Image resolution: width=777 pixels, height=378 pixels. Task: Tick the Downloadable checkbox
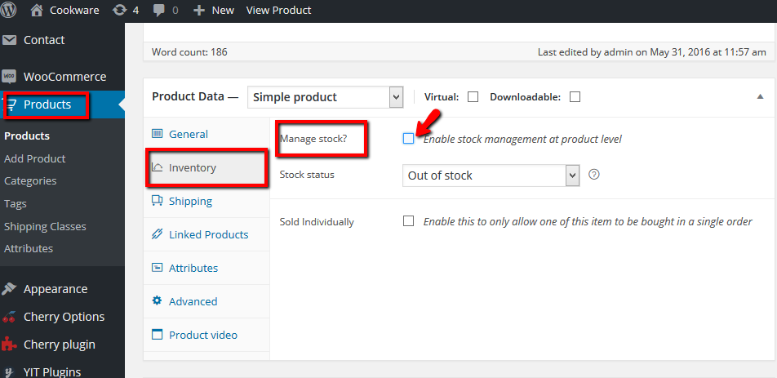(575, 97)
